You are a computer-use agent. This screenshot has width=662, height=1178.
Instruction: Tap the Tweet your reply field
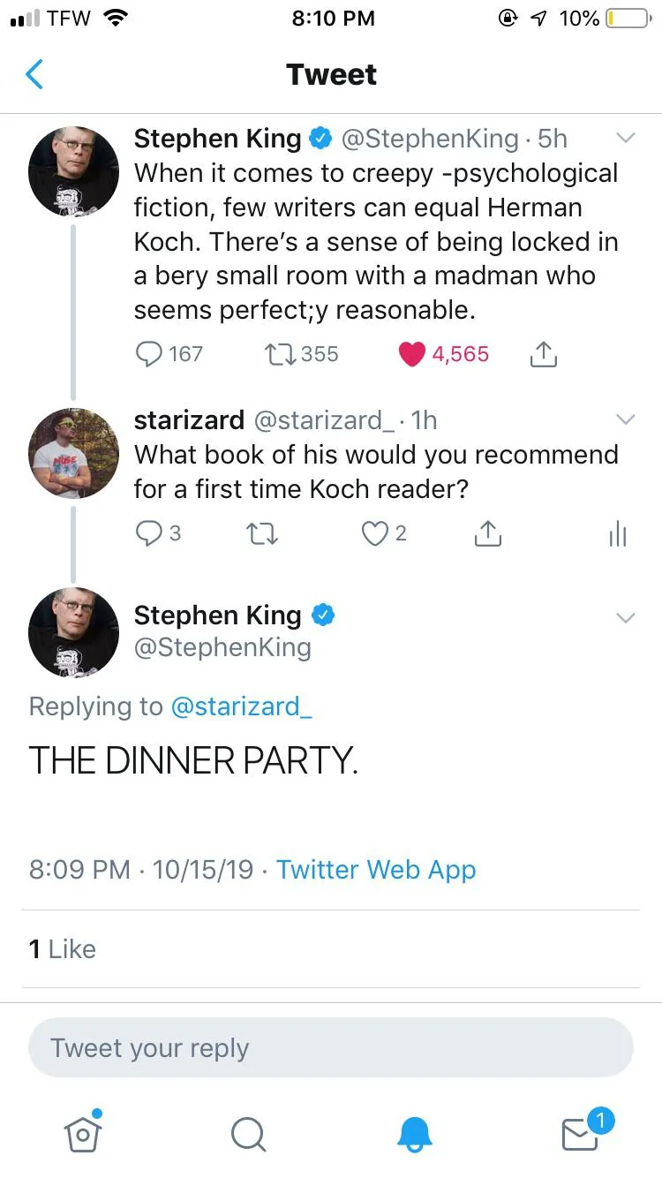click(x=331, y=1047)
